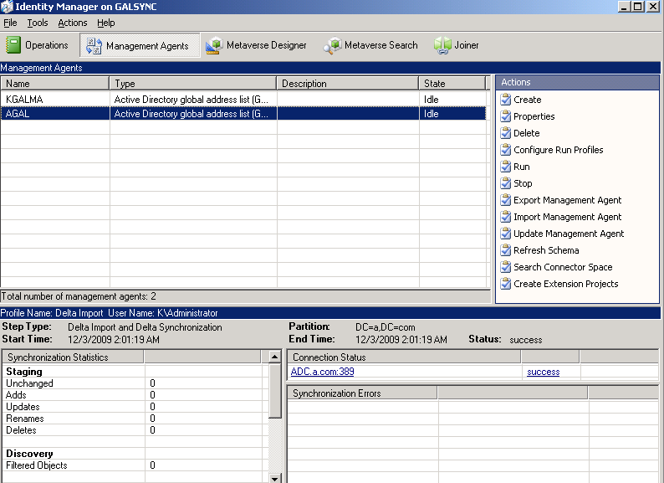
Task: Select Update Management Agent
Action: [569, 234]
